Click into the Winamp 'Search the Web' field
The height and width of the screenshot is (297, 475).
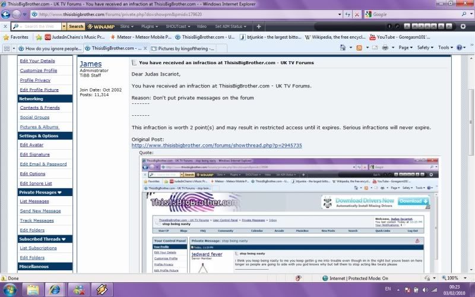pos(40,26)
